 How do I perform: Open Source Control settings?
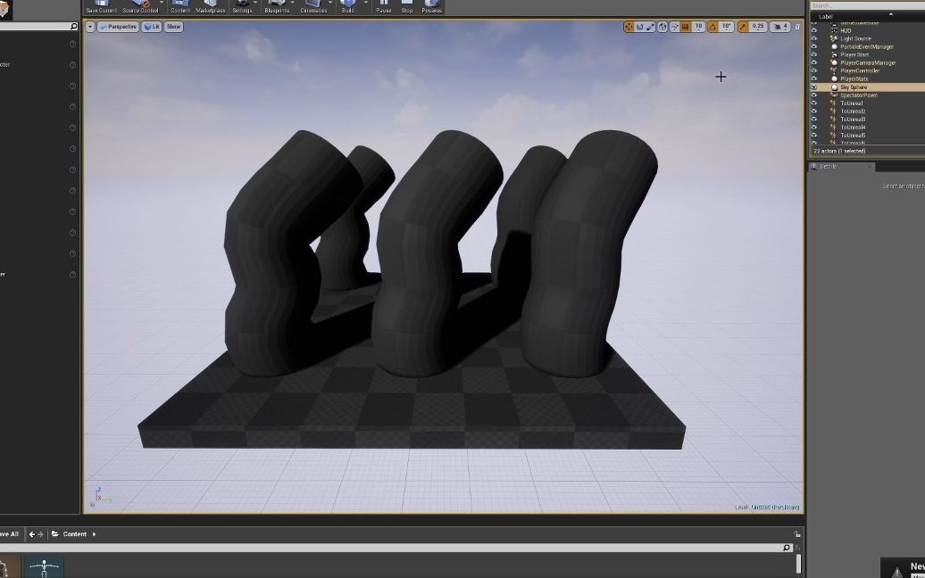click(x=141, y=5)
